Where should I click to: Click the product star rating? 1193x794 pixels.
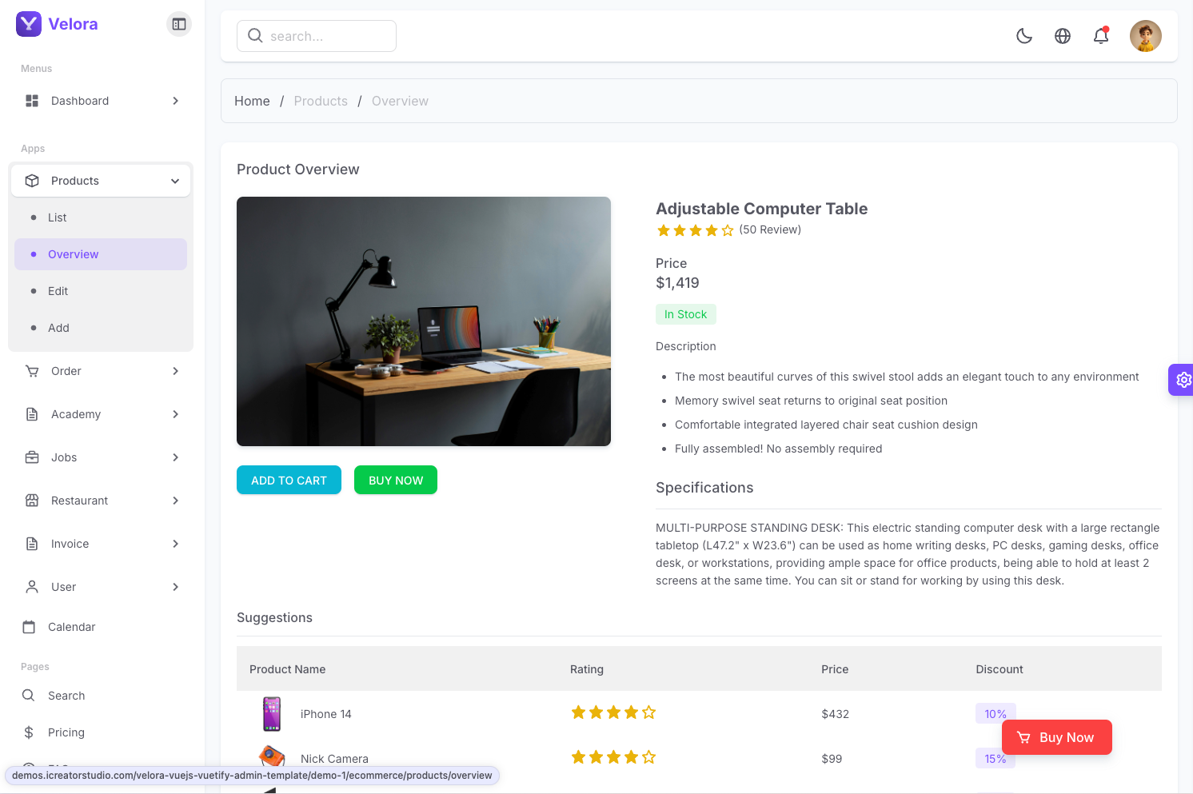[x=695, y=230]
